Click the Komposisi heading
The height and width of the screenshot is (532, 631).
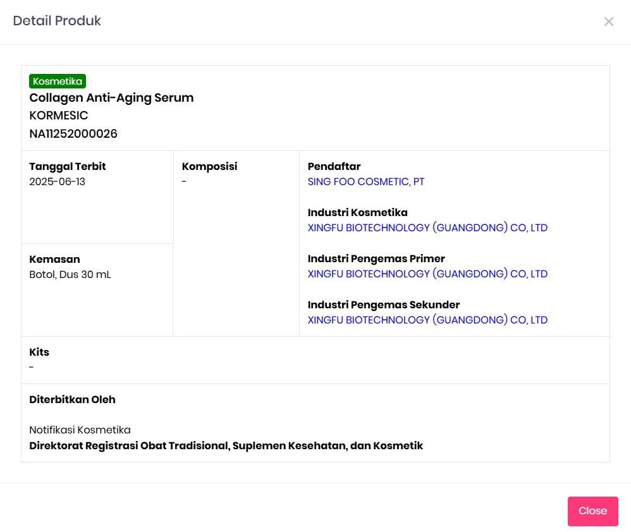(x=209, y=166)
